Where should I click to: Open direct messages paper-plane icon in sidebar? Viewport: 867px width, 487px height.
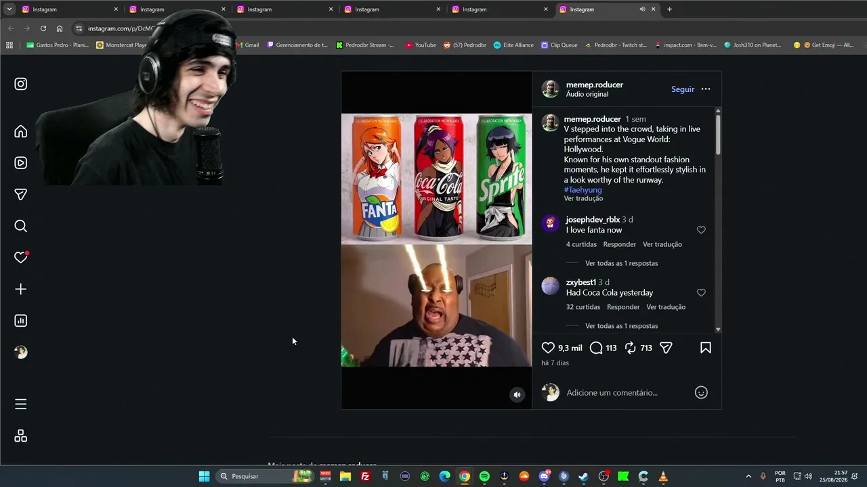21,195
